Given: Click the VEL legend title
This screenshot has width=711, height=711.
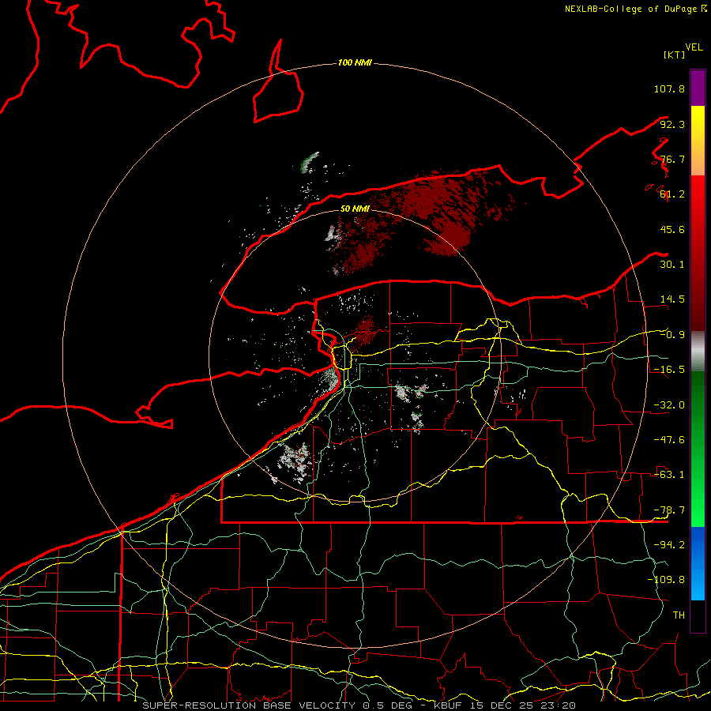Looking at the screenshot, I should click(694, 47).
